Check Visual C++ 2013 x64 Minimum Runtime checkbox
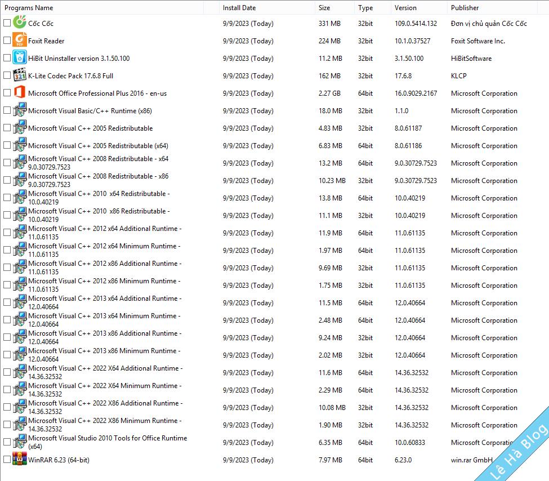This screenshot has width=549, height=481. click(7, 320)
